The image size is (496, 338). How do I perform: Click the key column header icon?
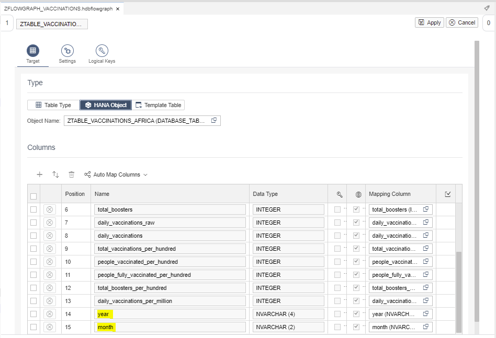pyautogui.click(x=340, y=194)
